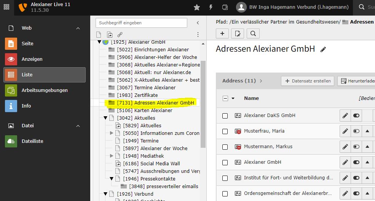Check the Alexianer GmbH row checkbox
The image size is (375, 201).
click(x=225, y=163)
